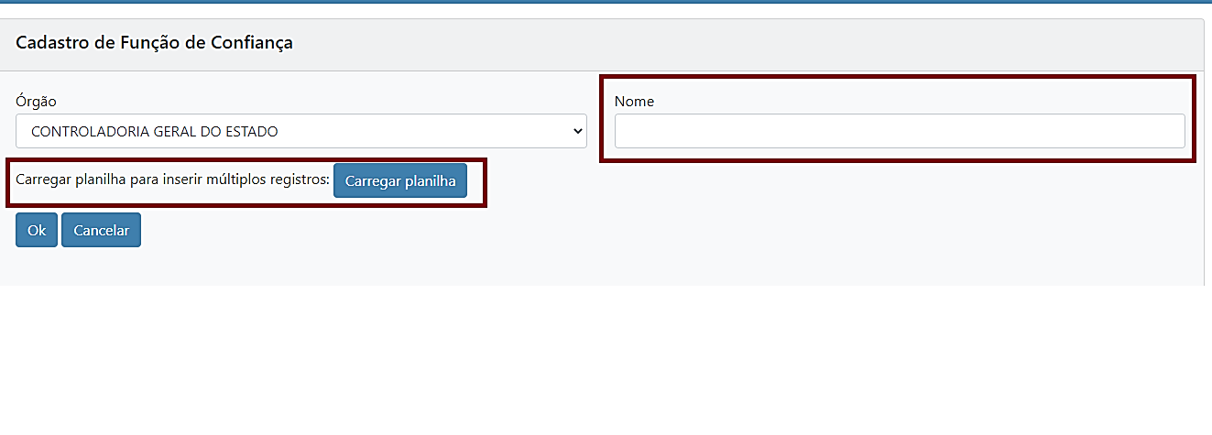The height and width of the screenshot is (435, 1212).
Task: Click the left edge of the Nome input
Action: [620, 131]
